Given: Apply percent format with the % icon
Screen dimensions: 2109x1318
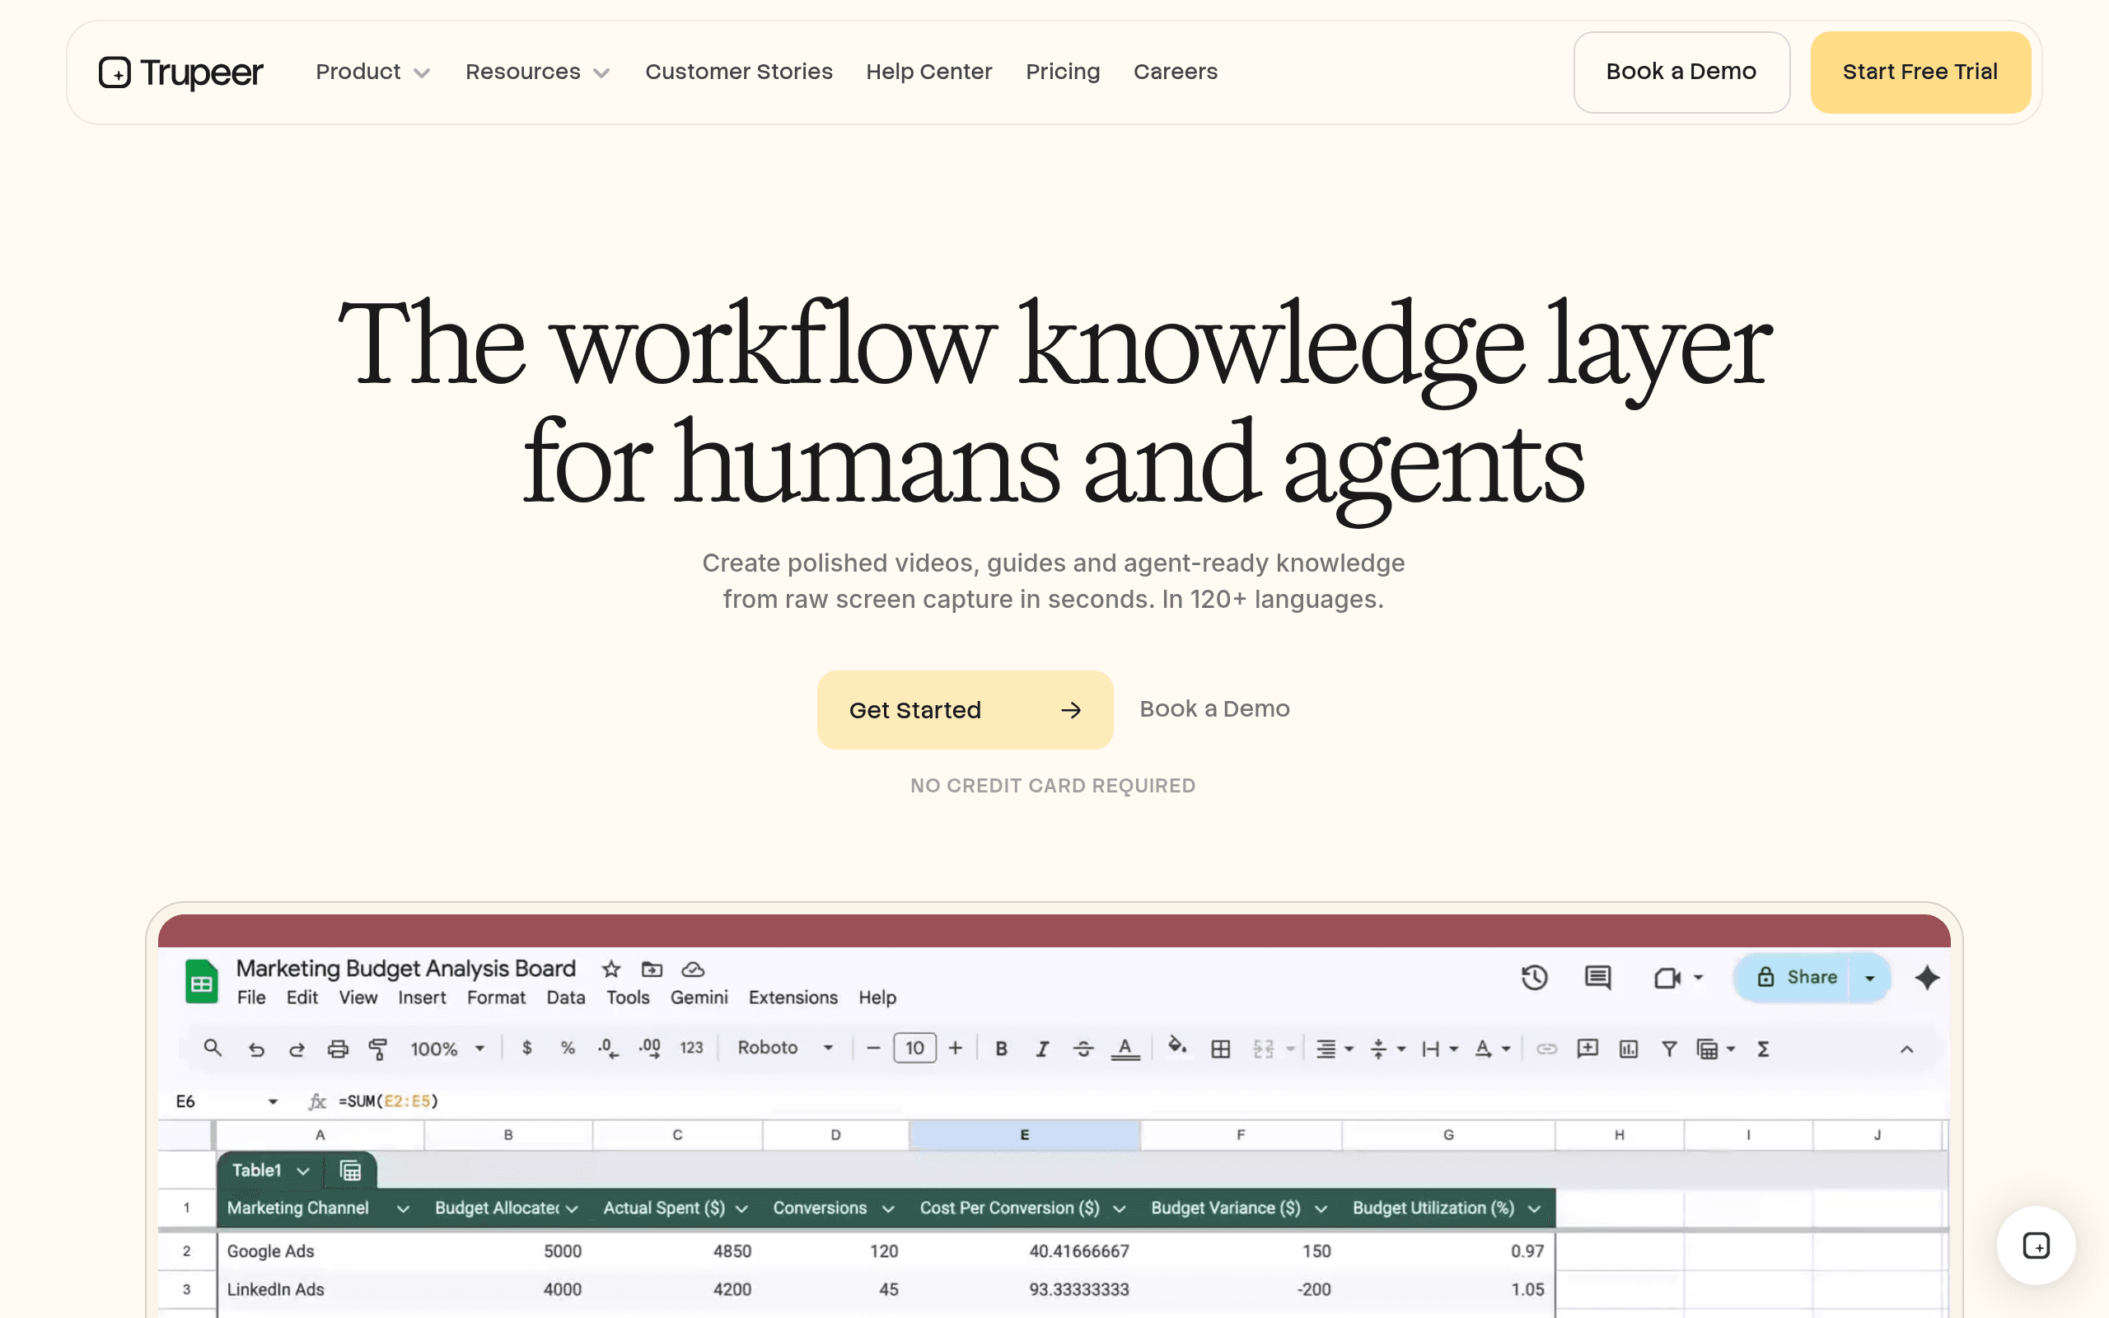Looking at the screenshot, I should coord(568,1048).
